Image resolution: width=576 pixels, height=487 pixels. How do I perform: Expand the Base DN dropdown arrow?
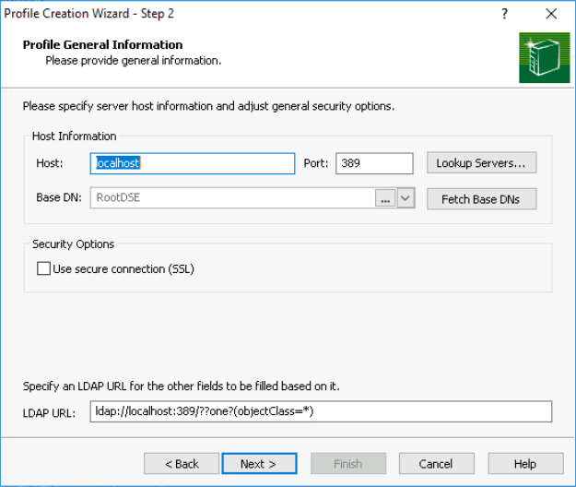[406, 198]
